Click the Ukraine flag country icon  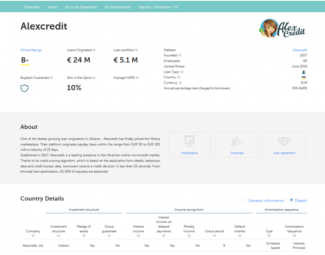(304, 78)
